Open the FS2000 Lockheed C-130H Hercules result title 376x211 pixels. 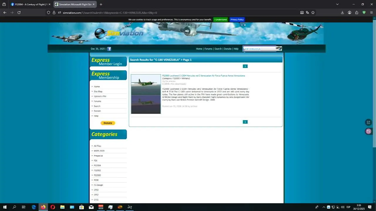coord(203,76)
